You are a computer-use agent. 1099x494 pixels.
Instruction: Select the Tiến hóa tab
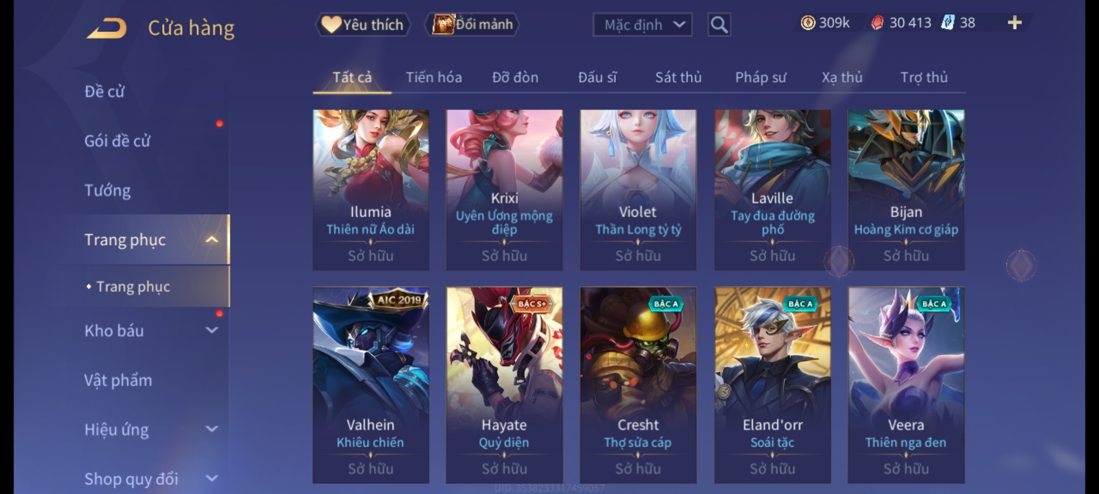coord(434,77)
